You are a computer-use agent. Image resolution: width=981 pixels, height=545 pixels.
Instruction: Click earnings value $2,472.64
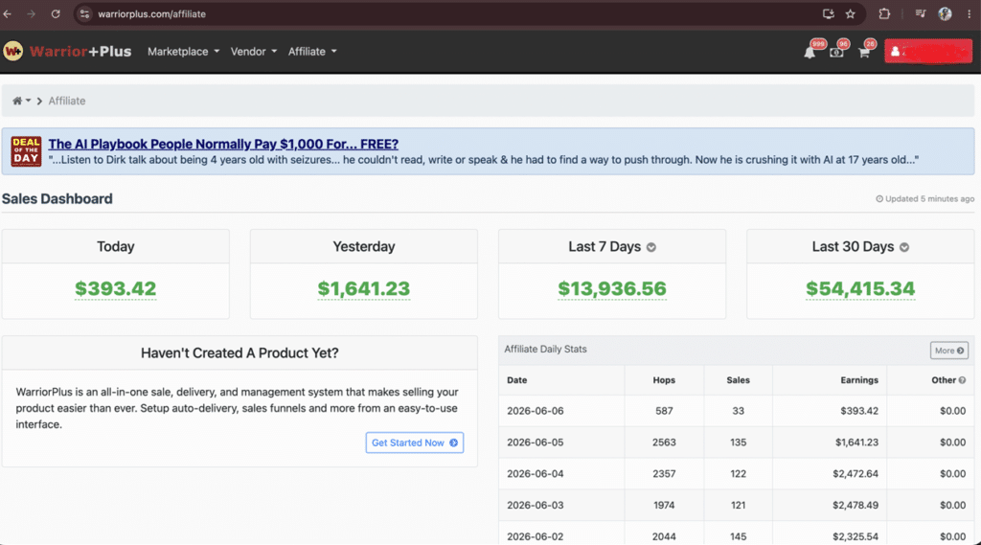click(x=856, y=474)
